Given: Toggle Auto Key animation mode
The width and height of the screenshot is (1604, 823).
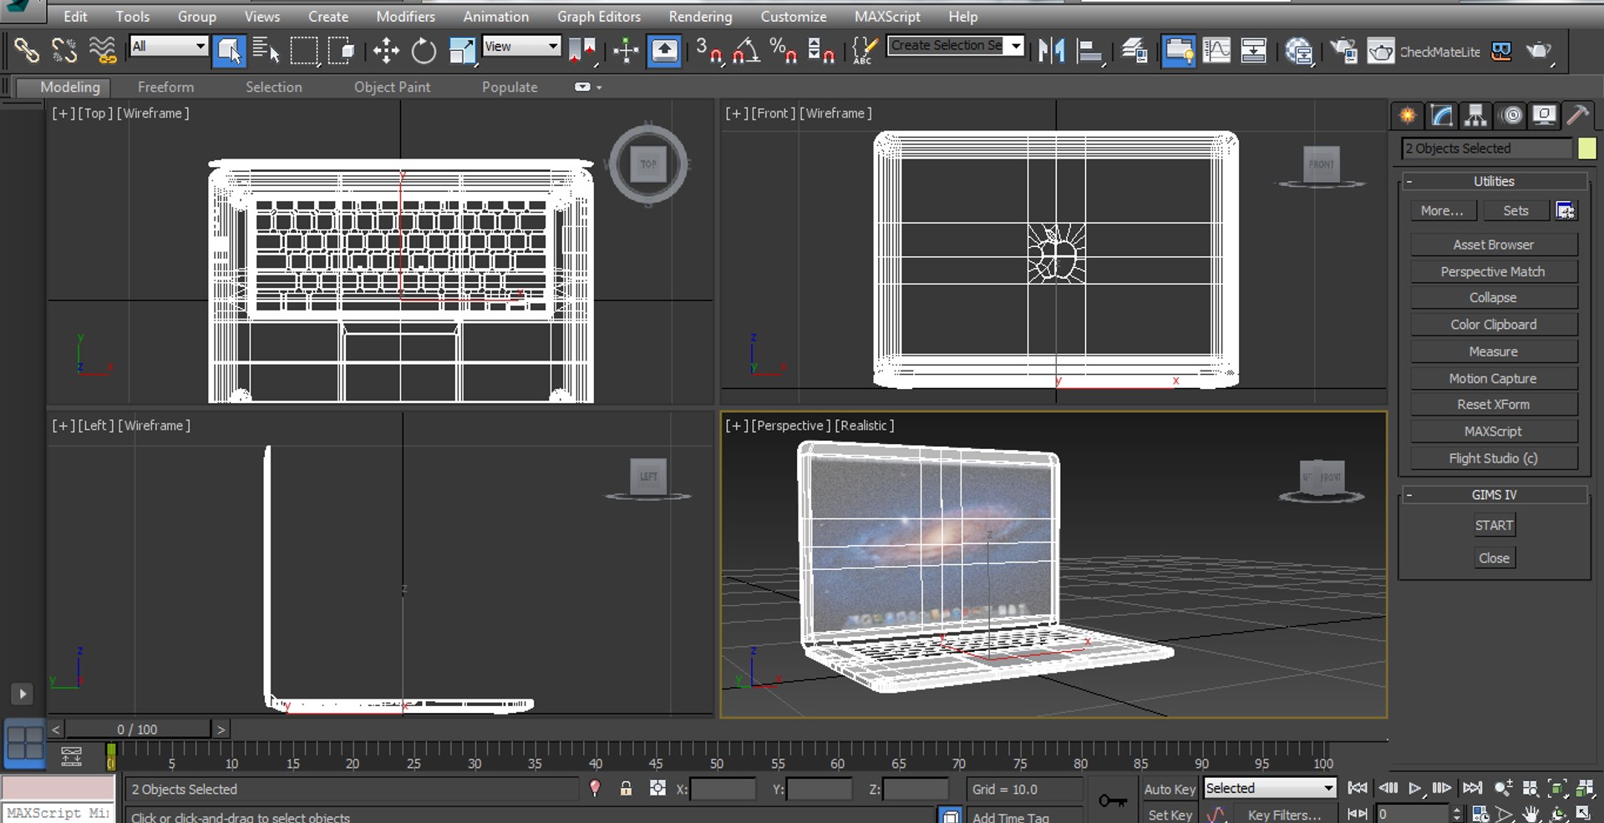Looking at the screenshot, I should [x=1170, y=789].
